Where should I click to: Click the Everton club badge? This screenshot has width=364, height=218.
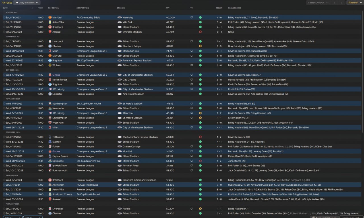(x=50, y=142)
